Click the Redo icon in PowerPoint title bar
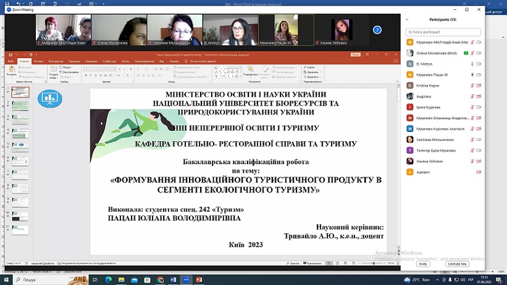This screenshot has width=507, height=285. pos(24,55)
